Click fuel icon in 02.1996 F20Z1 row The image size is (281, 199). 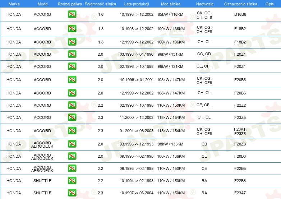click(72, 66)
